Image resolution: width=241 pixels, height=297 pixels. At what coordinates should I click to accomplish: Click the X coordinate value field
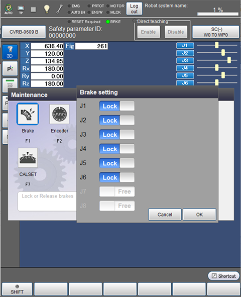coord(47,46)
